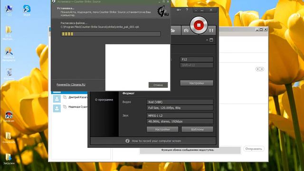304x171 pixels.
Task: Click the Full Size, 120.00fps, 80q value
Action: [x=180, y=108]
